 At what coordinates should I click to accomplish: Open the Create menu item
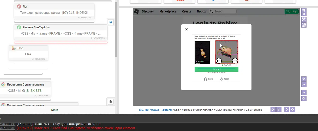pyautogui.click(x=187, y=11)
